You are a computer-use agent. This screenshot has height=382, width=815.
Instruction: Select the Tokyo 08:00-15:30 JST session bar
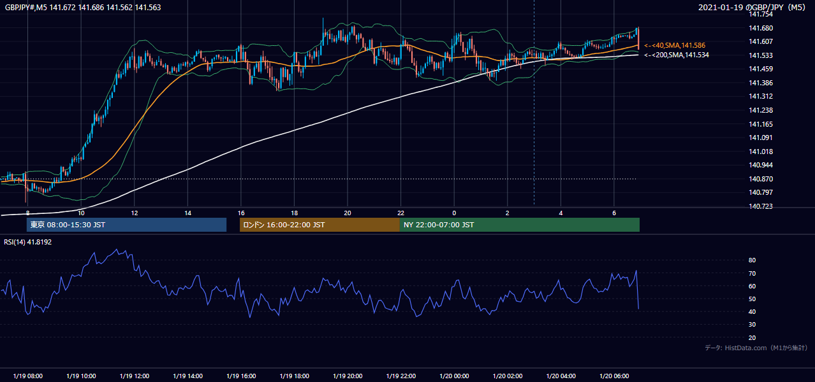tap(126, 225)
